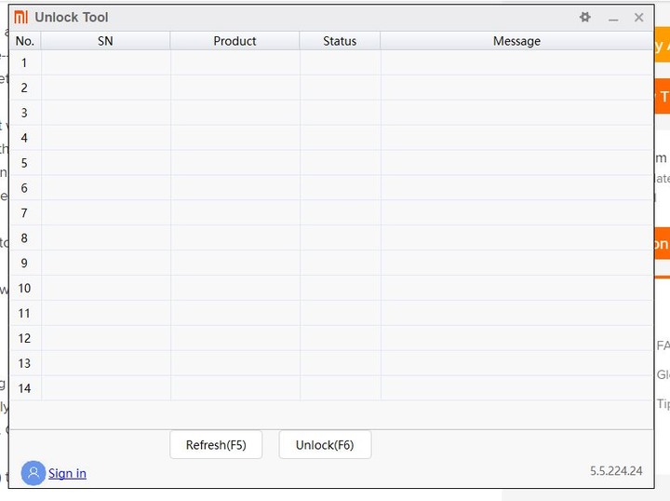Click the Mi logo icon
The width and height of the screenshot is (670, 501).
(x=20, y=17)
